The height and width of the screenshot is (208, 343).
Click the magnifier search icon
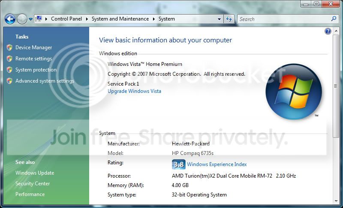click(x=334, y=19)
